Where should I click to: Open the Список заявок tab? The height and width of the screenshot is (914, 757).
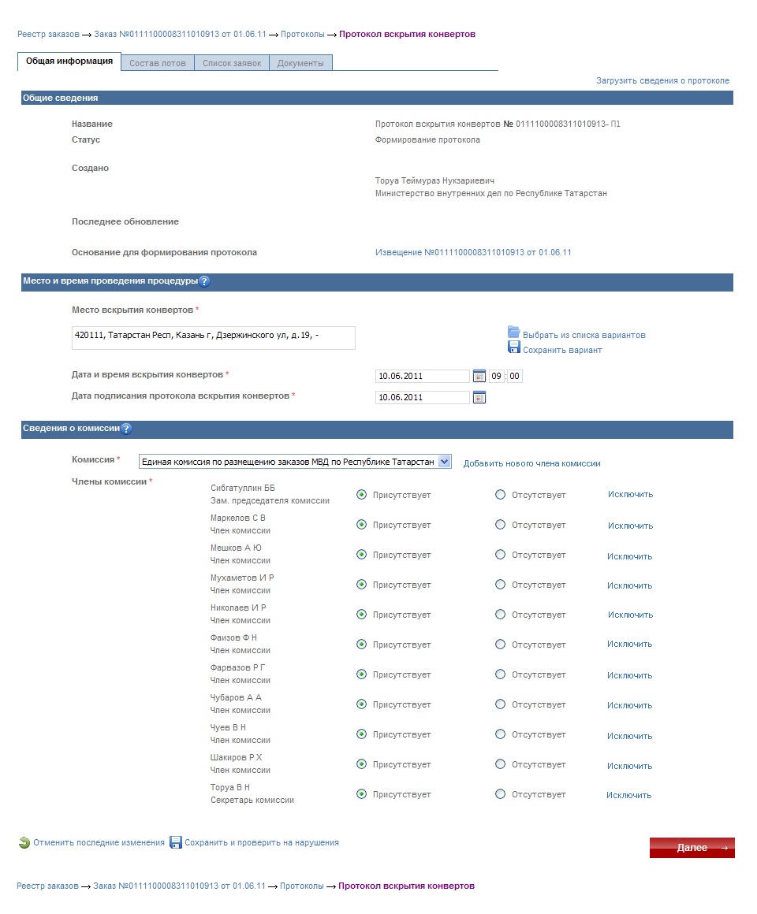coord(232,63)
